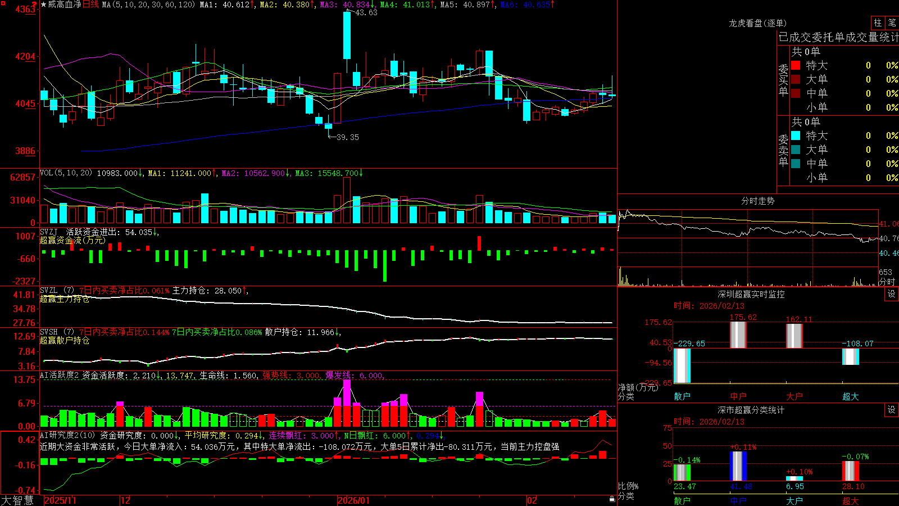Click the small red marker icon beside 4363

(x=34, y=4)
